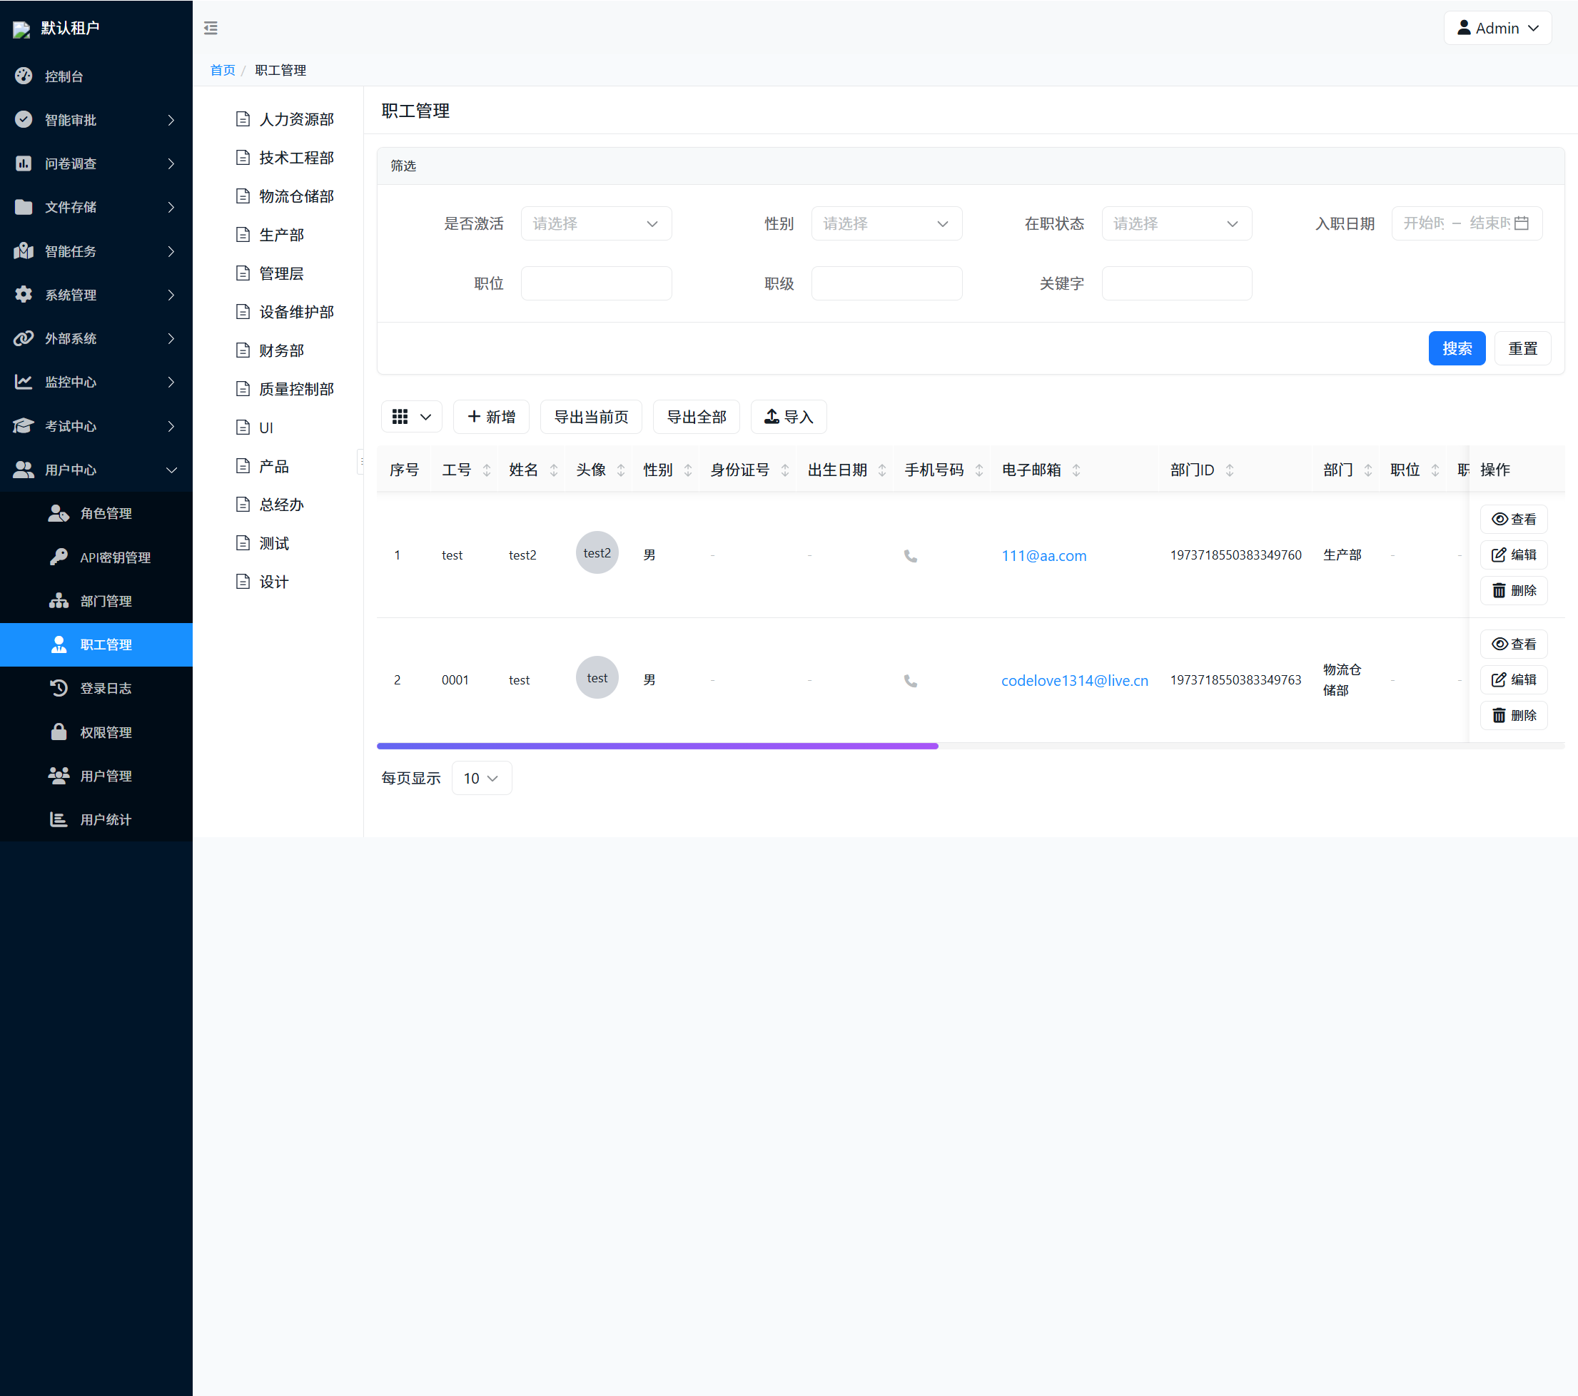Open the Admin user menu
Screen dimensions: 1578x1396
(x=1497, y=29)
